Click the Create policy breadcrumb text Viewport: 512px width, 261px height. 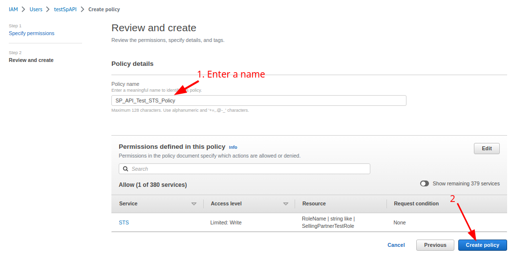(x=104, y=9)
